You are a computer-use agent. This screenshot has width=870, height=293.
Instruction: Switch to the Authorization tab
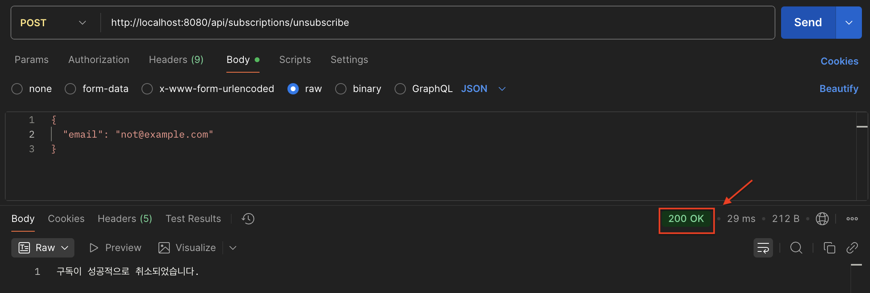point(99,60)
